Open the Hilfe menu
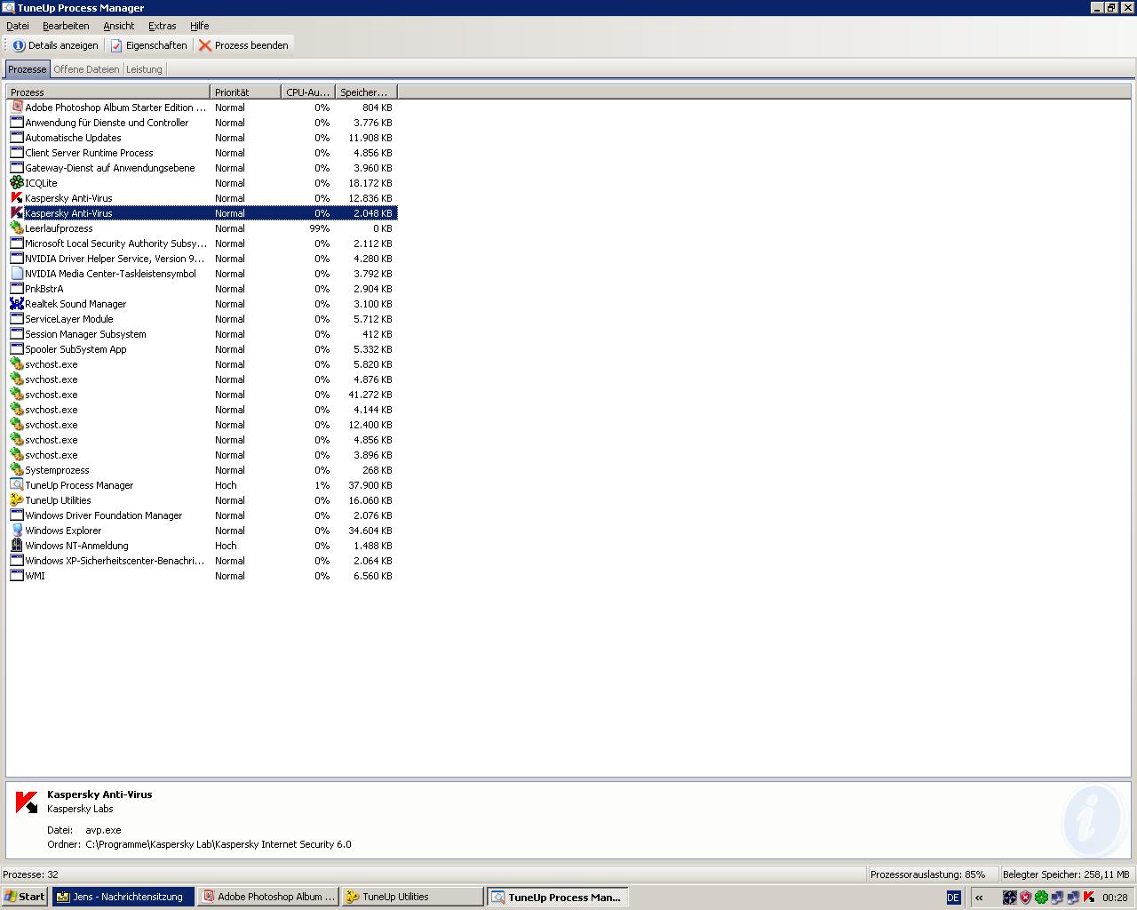Viewport: 1137px width, 910px height. pyautogui.click(x=200, y=26)
